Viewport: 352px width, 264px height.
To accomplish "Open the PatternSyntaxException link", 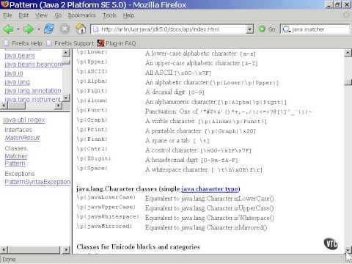I will (x=37, y=182).
